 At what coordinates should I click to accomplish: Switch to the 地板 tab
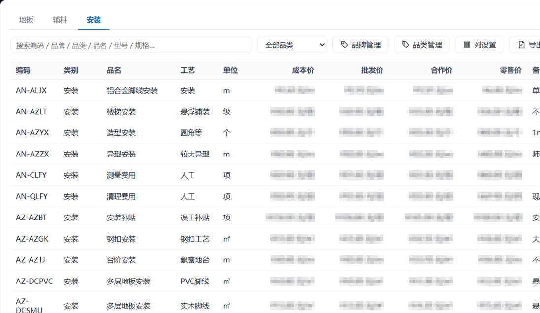click(x=26, y=20)
